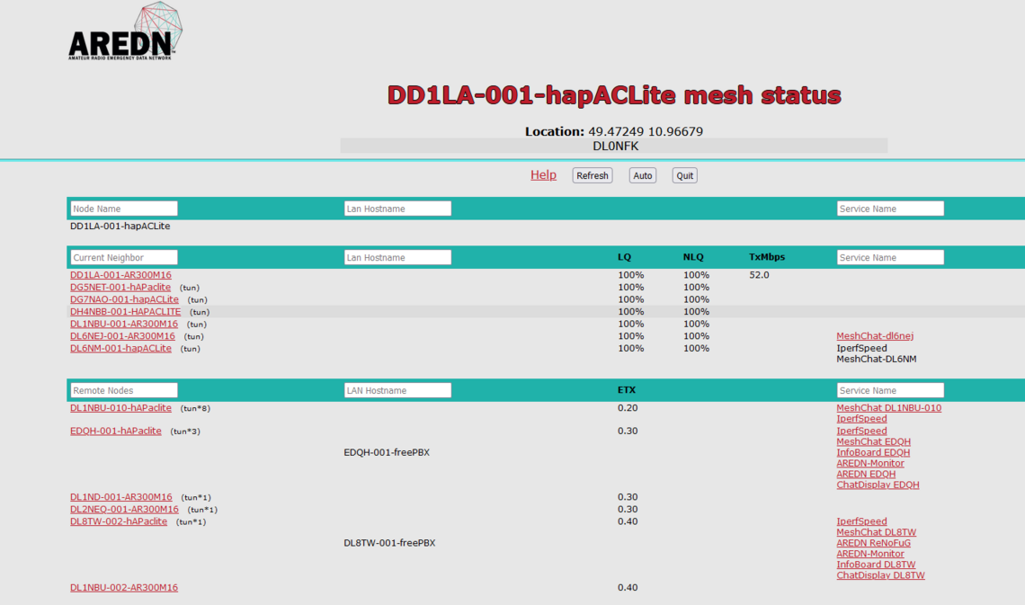
Task: Select the 52.0 TxMbps value
Action: [759, 275]
